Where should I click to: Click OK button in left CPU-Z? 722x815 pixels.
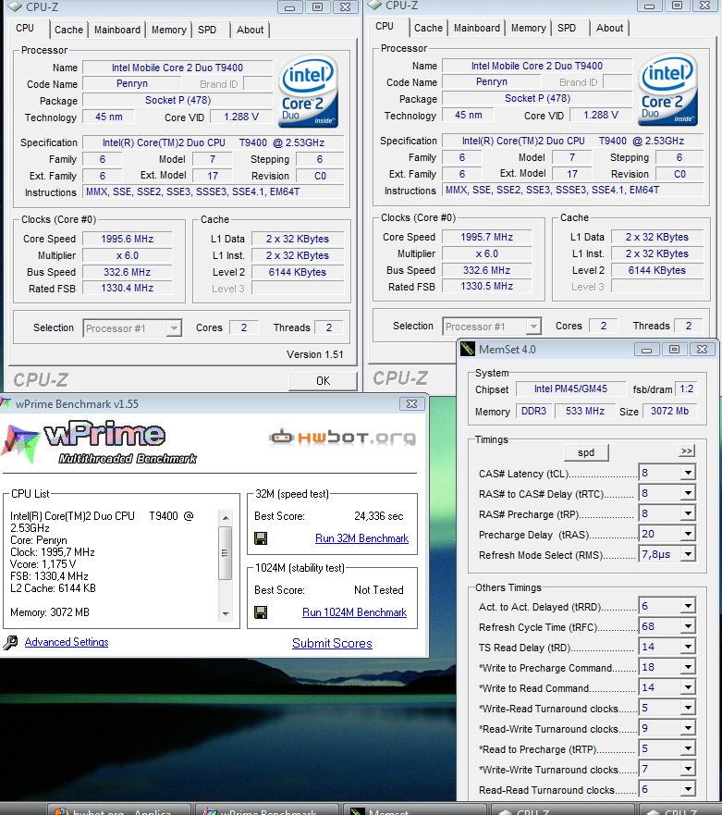coord(323,381)
